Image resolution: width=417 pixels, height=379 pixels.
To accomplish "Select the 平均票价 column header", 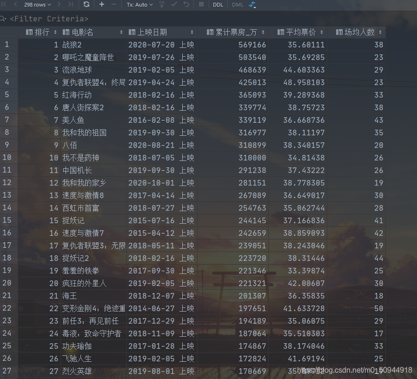I will pyautogui.click(x=298, y=33).
